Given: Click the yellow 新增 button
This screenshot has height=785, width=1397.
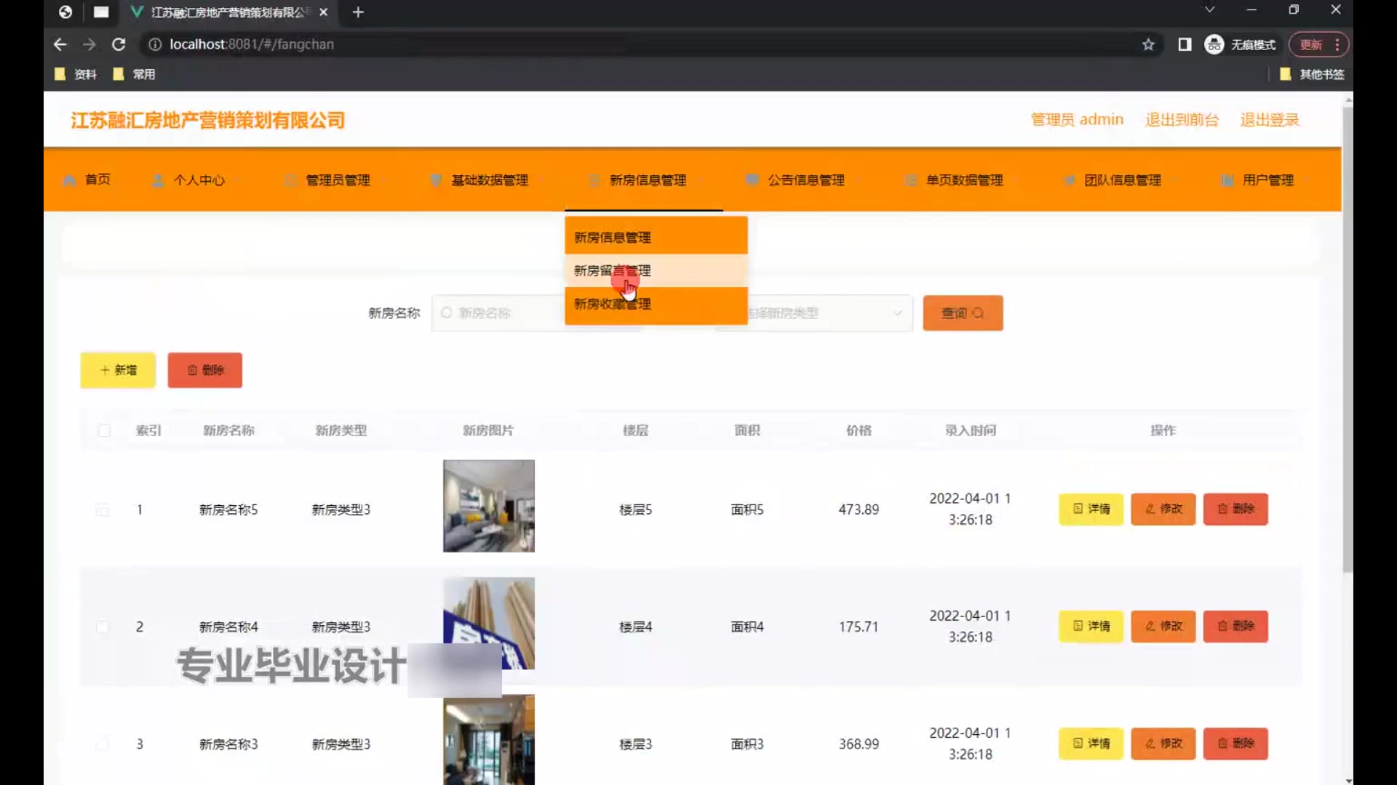Looking at the screenshot, I should pyautogui.click(x=118, y=370).
